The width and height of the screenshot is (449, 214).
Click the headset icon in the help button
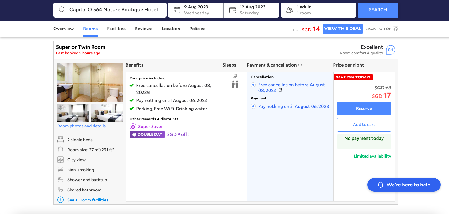coord(381,185)
